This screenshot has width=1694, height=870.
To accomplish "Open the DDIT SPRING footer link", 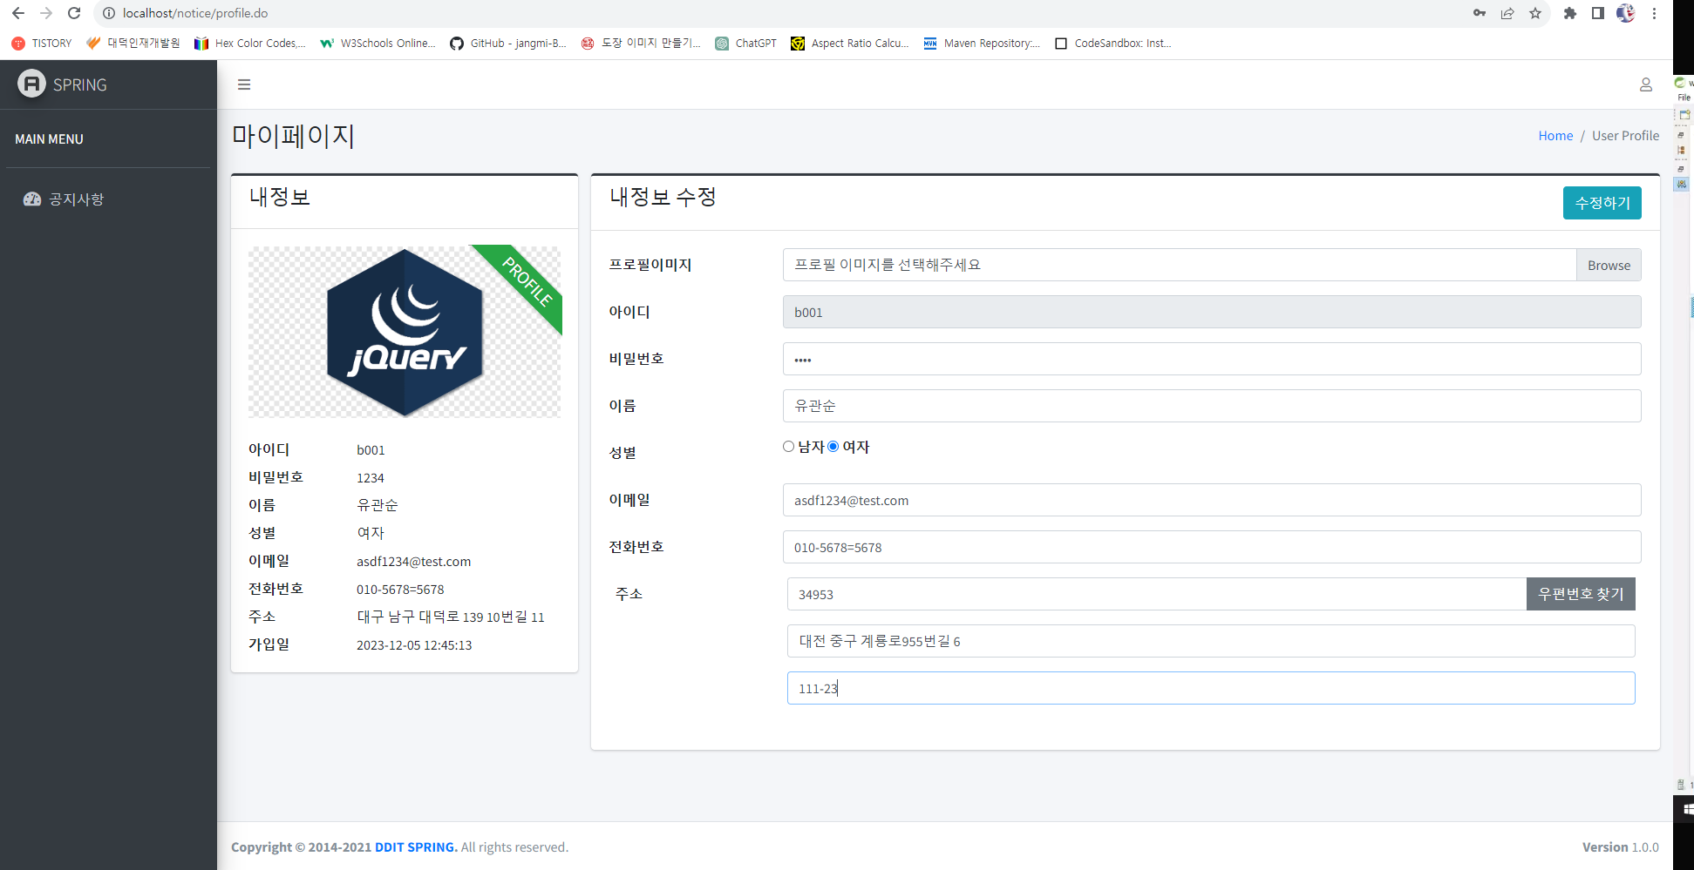I will pyautogui.click(x=416, y=847).
